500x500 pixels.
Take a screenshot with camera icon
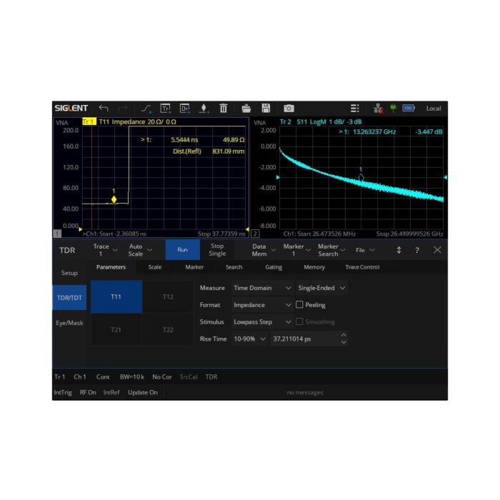tap(289, 109)
